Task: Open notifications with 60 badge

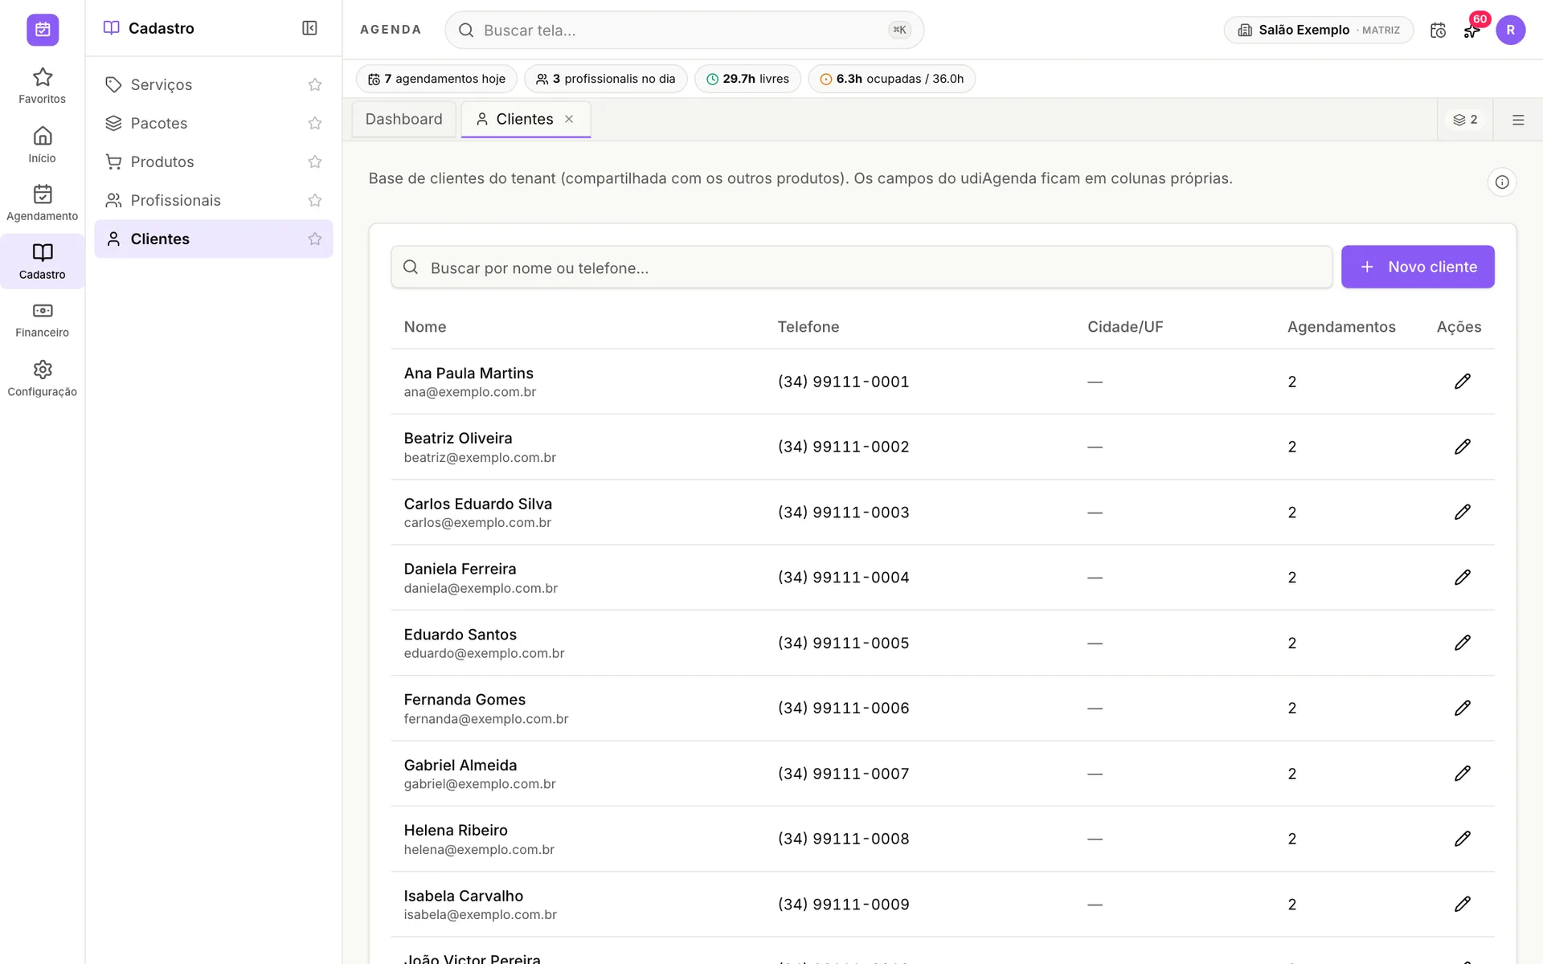Action: click(x=1472, y=30)
